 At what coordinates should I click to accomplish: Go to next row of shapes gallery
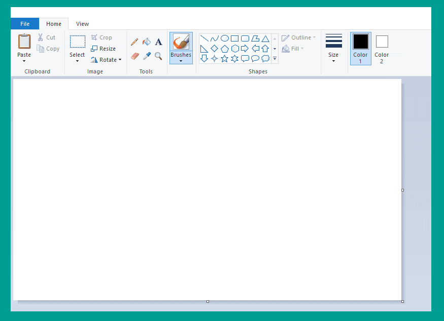275,49
